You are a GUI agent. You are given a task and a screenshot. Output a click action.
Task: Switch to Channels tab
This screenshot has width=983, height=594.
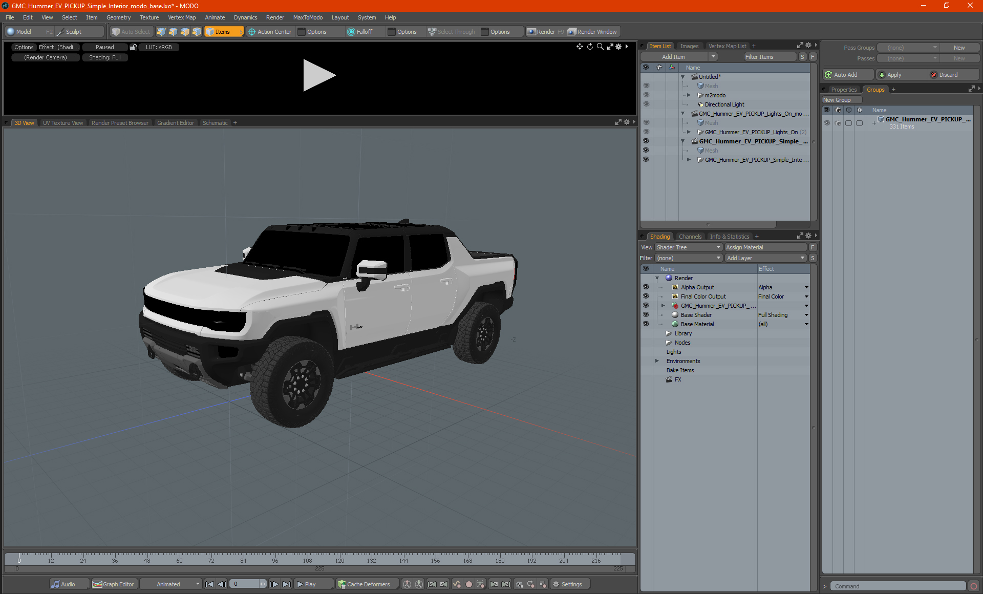click(x=690, y=237)
